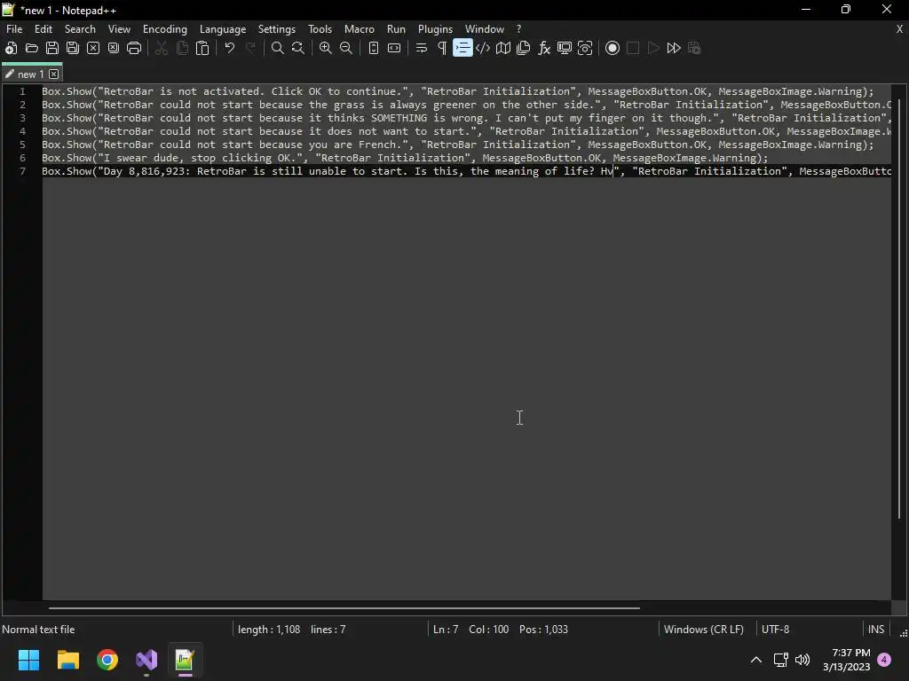Start macro recording

[x=613, y=48]
